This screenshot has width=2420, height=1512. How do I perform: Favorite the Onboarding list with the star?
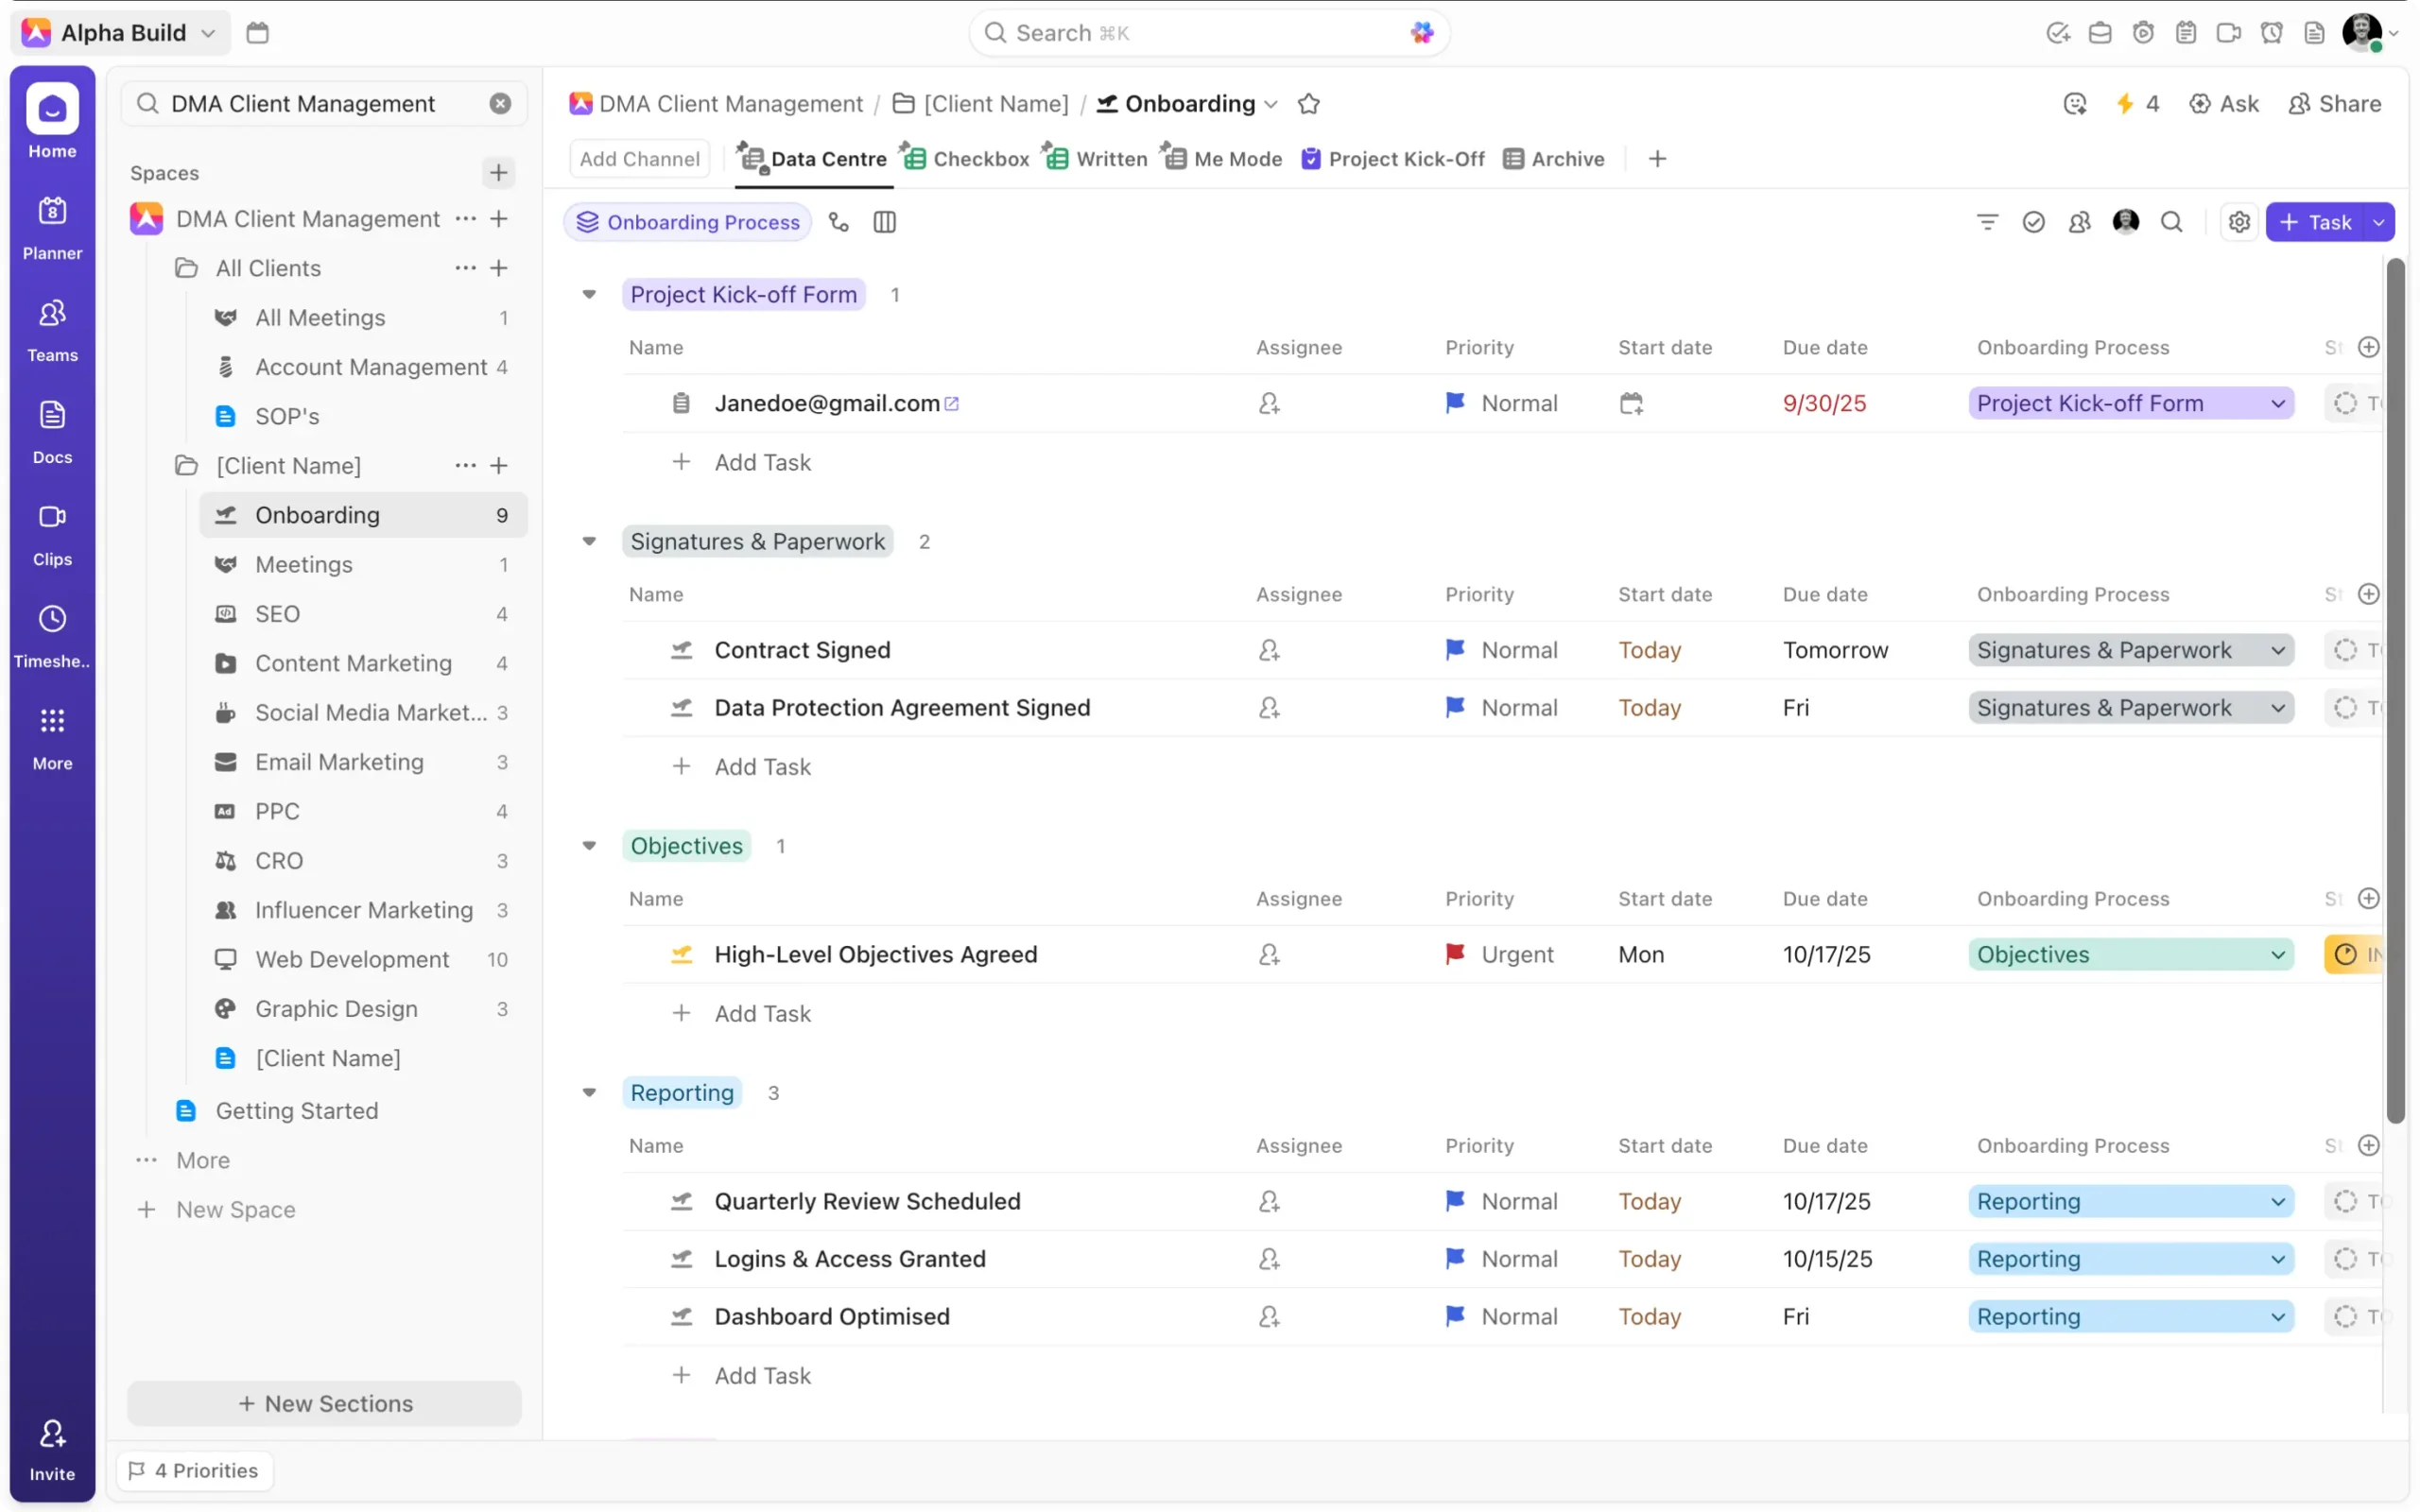(x=1308, y=104)
